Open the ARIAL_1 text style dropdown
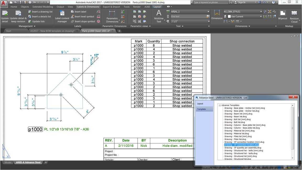Screen dimensions: 302x170 [208, 12]
